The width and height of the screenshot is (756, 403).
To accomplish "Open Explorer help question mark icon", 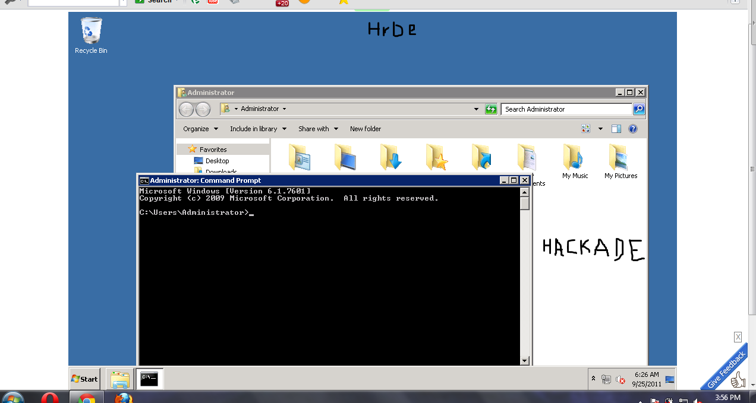I will point(633,129).
